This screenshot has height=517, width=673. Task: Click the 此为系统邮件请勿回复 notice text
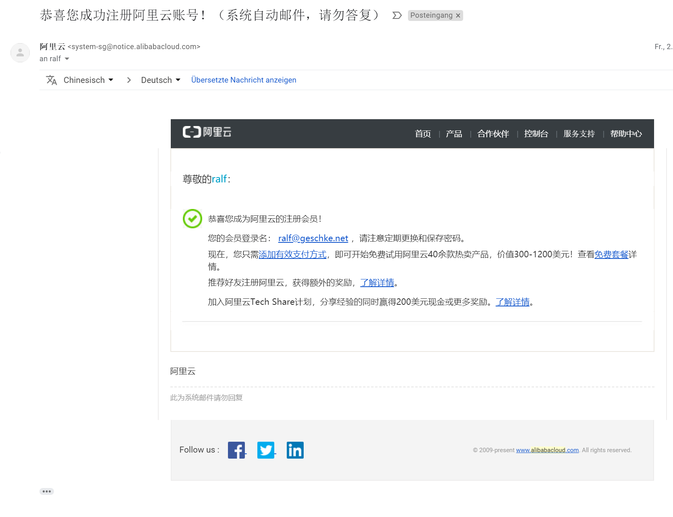click(206, 398)
